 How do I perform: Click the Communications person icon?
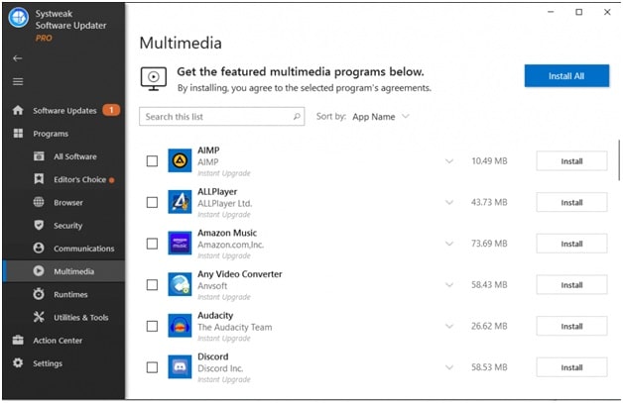pyautogui.click(x=39, y=248)
